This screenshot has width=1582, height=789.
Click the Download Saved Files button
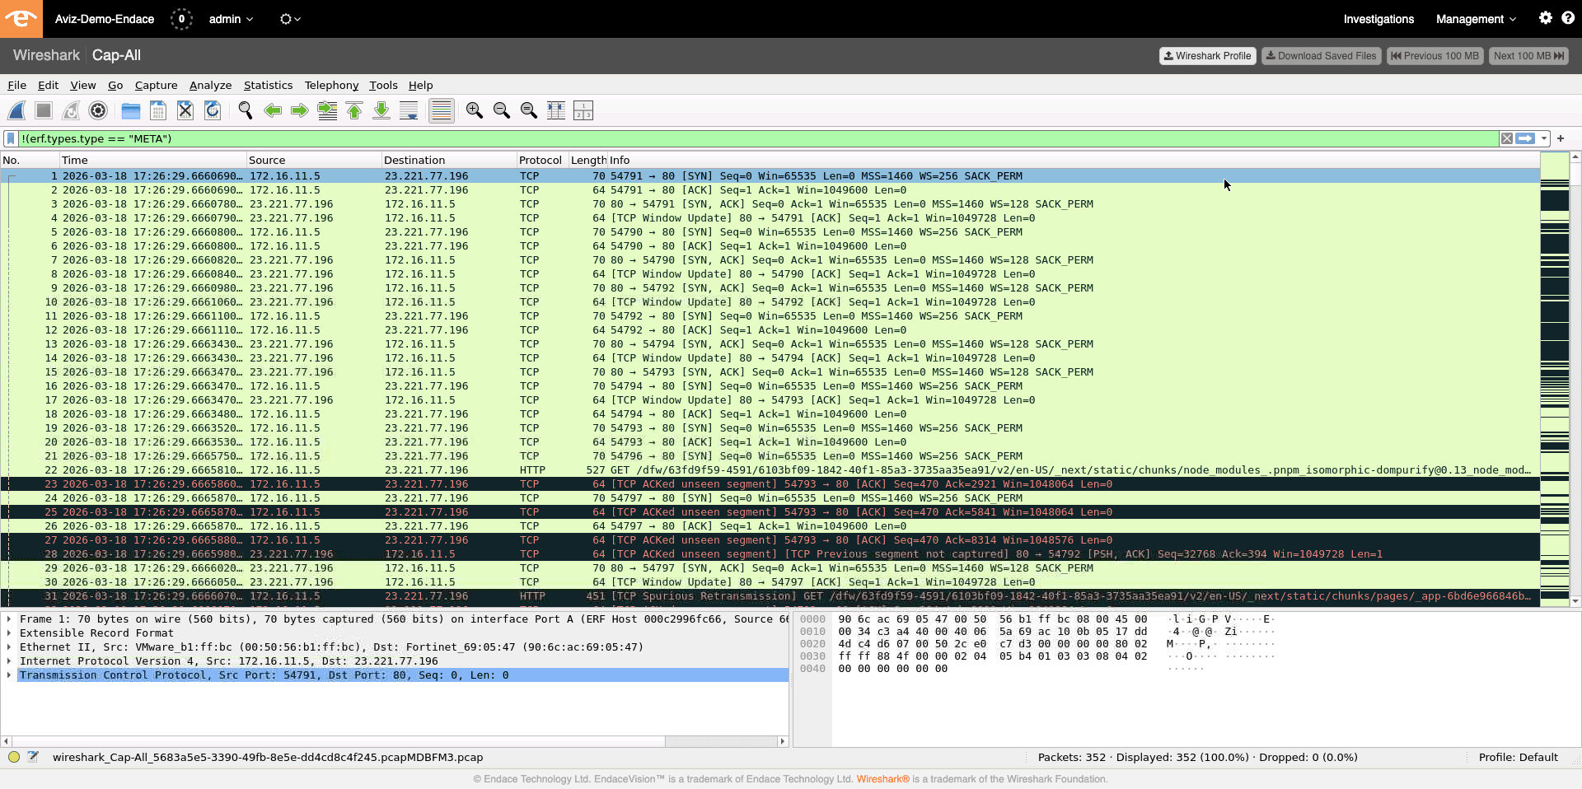(1321, 56)
